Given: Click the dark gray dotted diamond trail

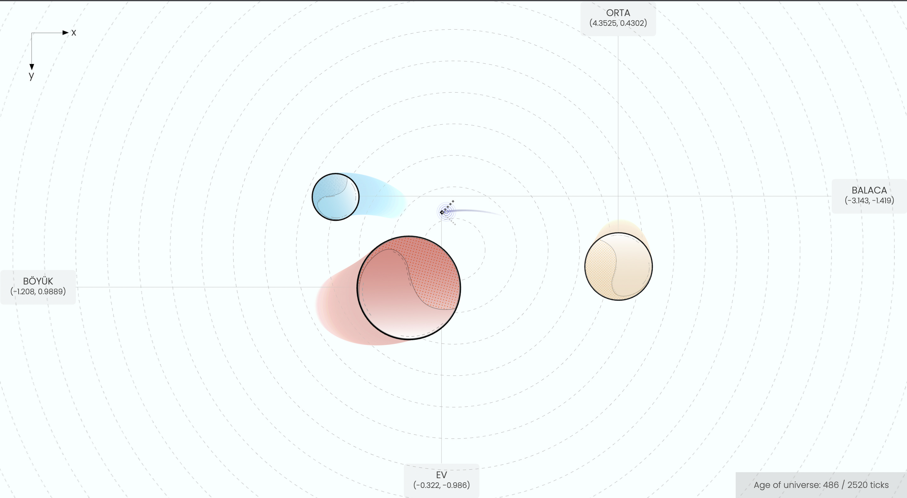Looking at the screenshot, I should coord(450,204).
